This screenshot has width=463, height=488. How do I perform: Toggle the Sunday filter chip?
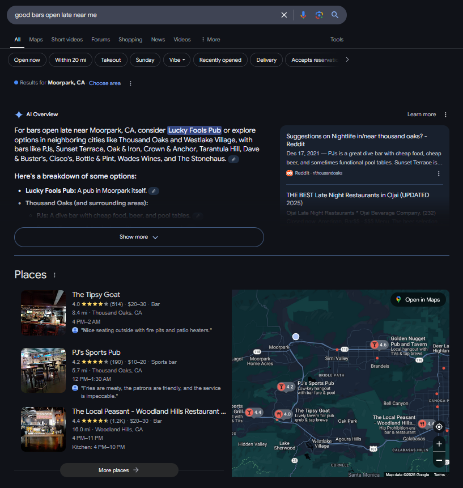point(145,60)
